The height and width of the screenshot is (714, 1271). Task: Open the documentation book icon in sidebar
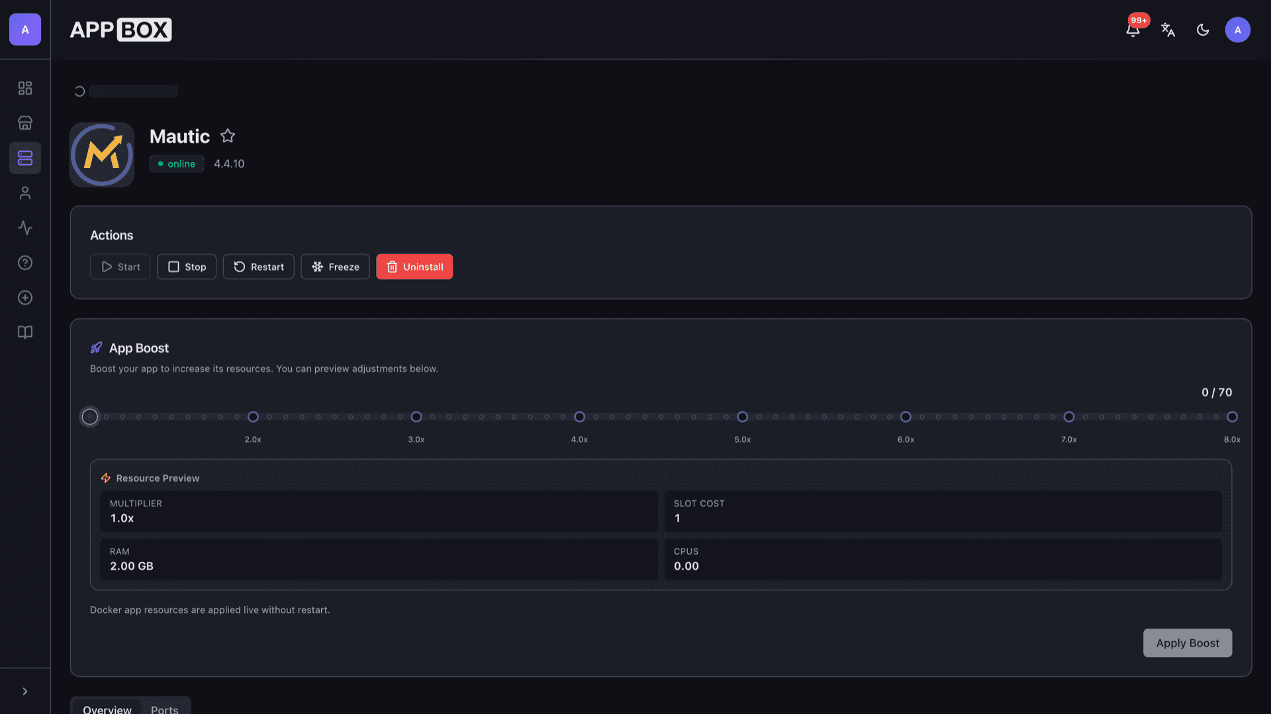(x=25, y=332)
